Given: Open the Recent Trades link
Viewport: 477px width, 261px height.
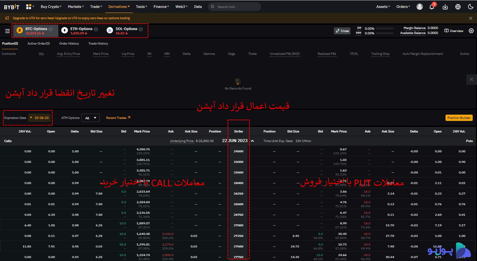Looking at the screenshot, I should coord(118,118).
